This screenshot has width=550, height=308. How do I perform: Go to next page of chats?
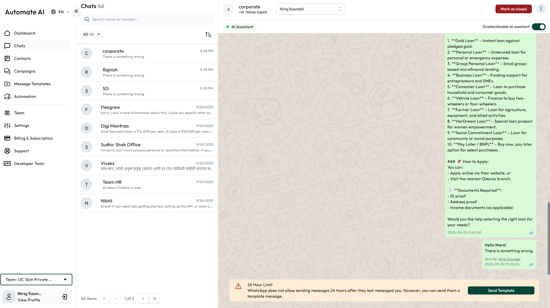pos(143,299)
